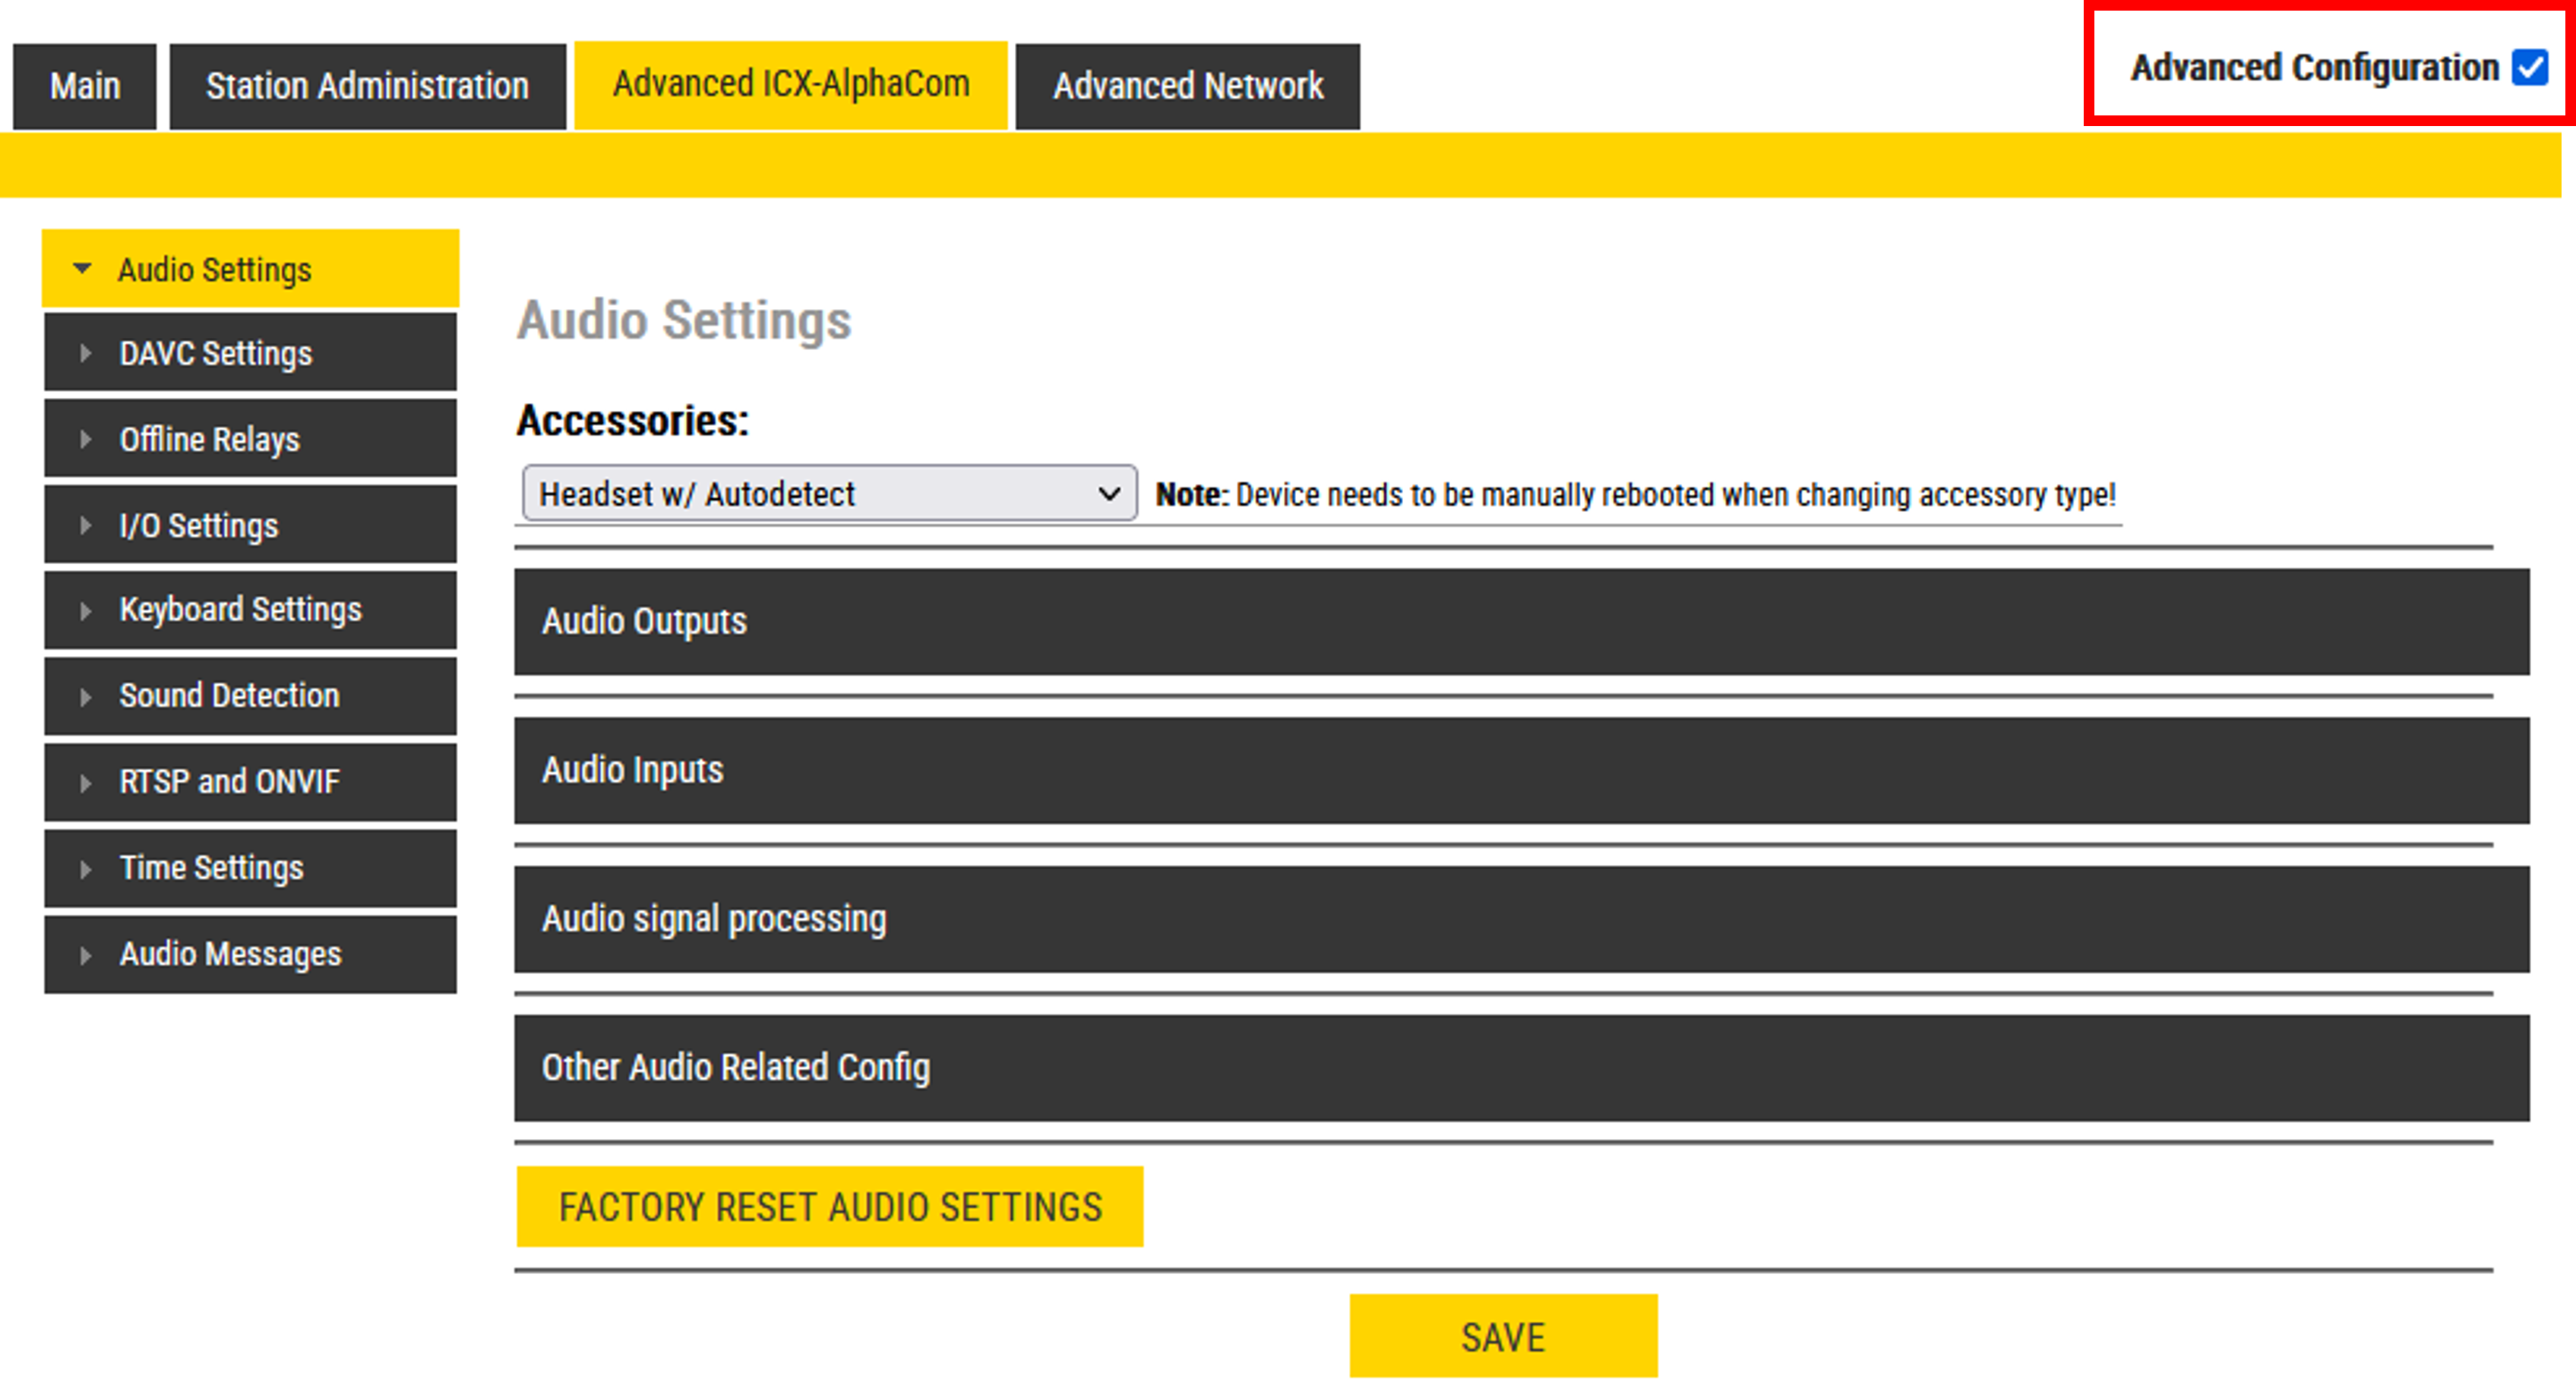2576x1388 pixels.
Task: Uncheck the Advanced Configuration checkbox
Action: click(x=2530, y=68)
